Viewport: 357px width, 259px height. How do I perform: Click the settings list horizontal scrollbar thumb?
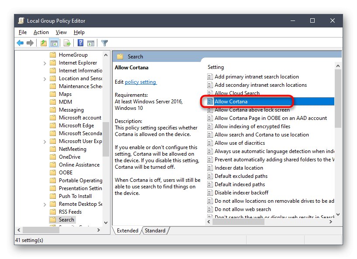[239, 222]
